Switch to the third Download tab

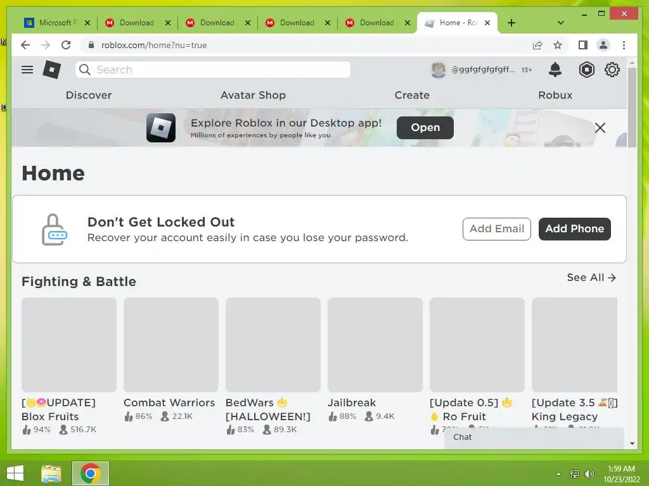click(297, 23)
